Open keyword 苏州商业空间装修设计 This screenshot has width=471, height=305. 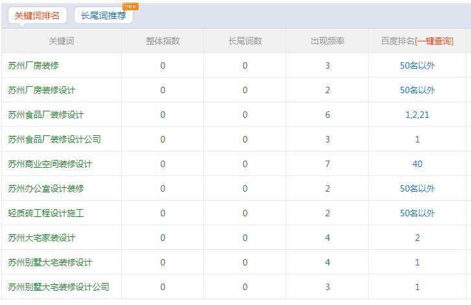pyautogui.click(x=50, y=164)
